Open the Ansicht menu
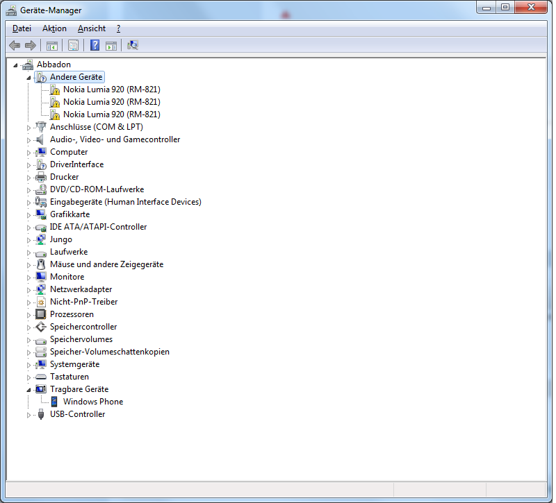This screenshot has height=503, width=556. click(92, 28)
